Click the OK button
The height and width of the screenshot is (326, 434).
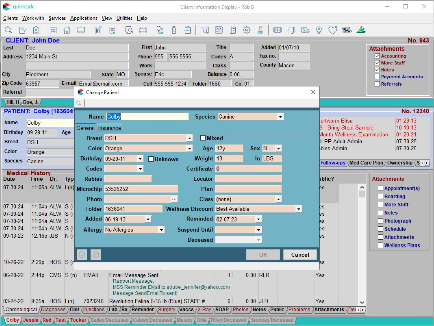tap(263, 255)
